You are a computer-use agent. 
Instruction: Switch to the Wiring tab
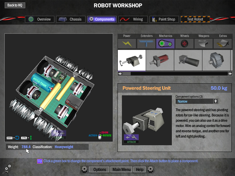(133, 19)
